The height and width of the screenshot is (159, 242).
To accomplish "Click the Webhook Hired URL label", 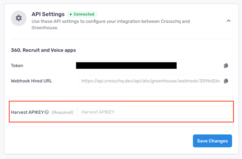I will pyautogui.click(x=32, y=81).
